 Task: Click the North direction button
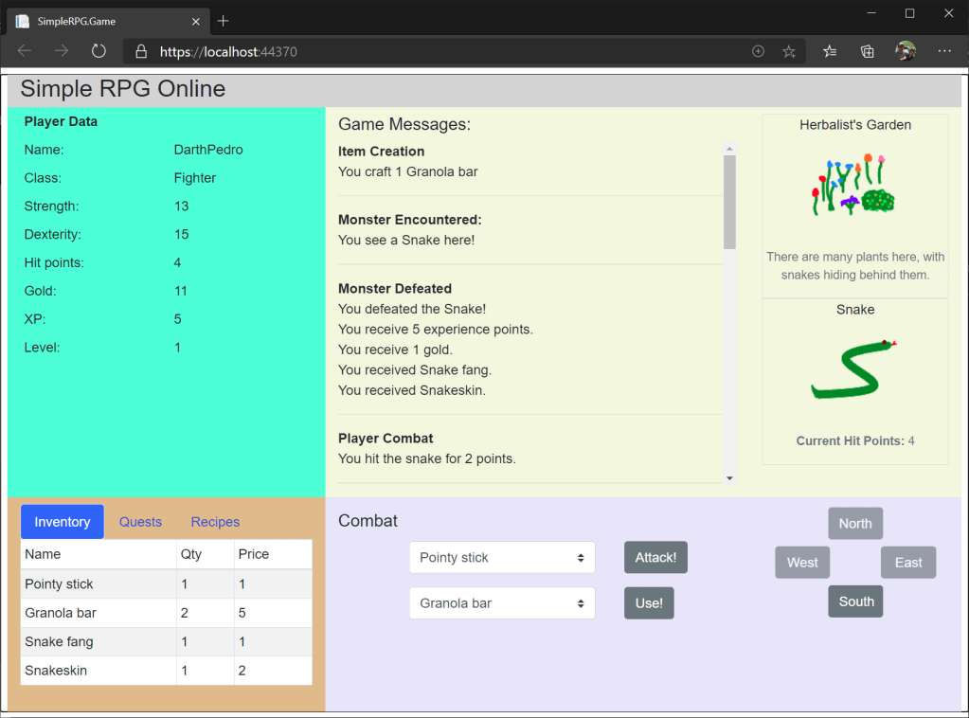(x=855, y=524)
